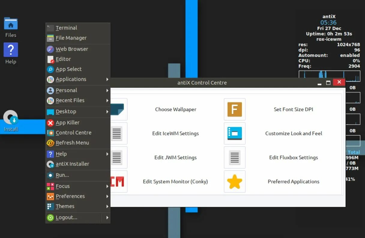Viewport: 365px width, 238px height.
Task: Click the Conky clock showing 05:36
Action: pyautogui.click(x=328, y=22)
